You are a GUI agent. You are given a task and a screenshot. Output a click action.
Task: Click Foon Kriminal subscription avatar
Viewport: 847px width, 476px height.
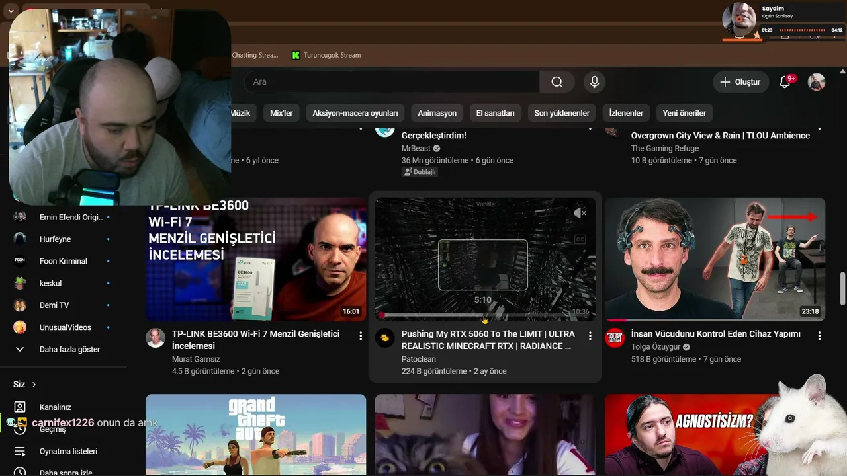(x=20, y=261)
